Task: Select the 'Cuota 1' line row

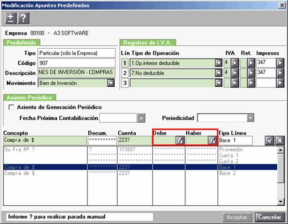Action: point(140,155)
